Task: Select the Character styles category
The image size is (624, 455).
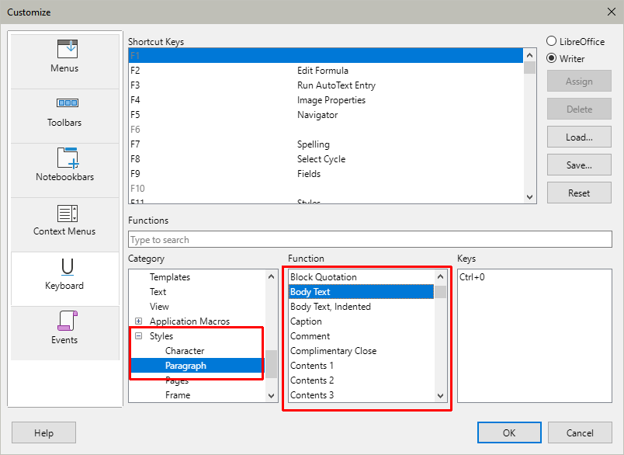Action: [x=185, y=350]
